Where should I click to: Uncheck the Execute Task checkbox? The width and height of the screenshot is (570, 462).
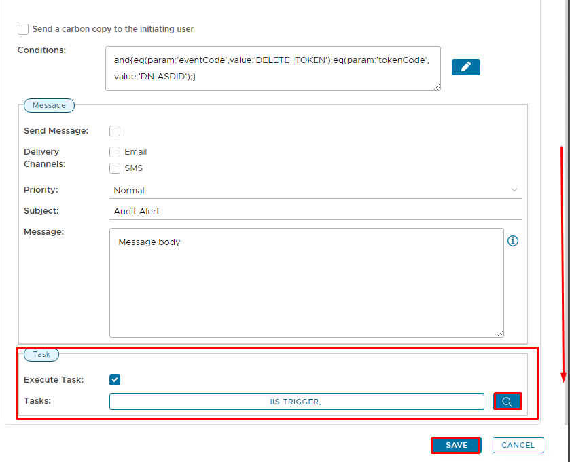tap(115, 380)
